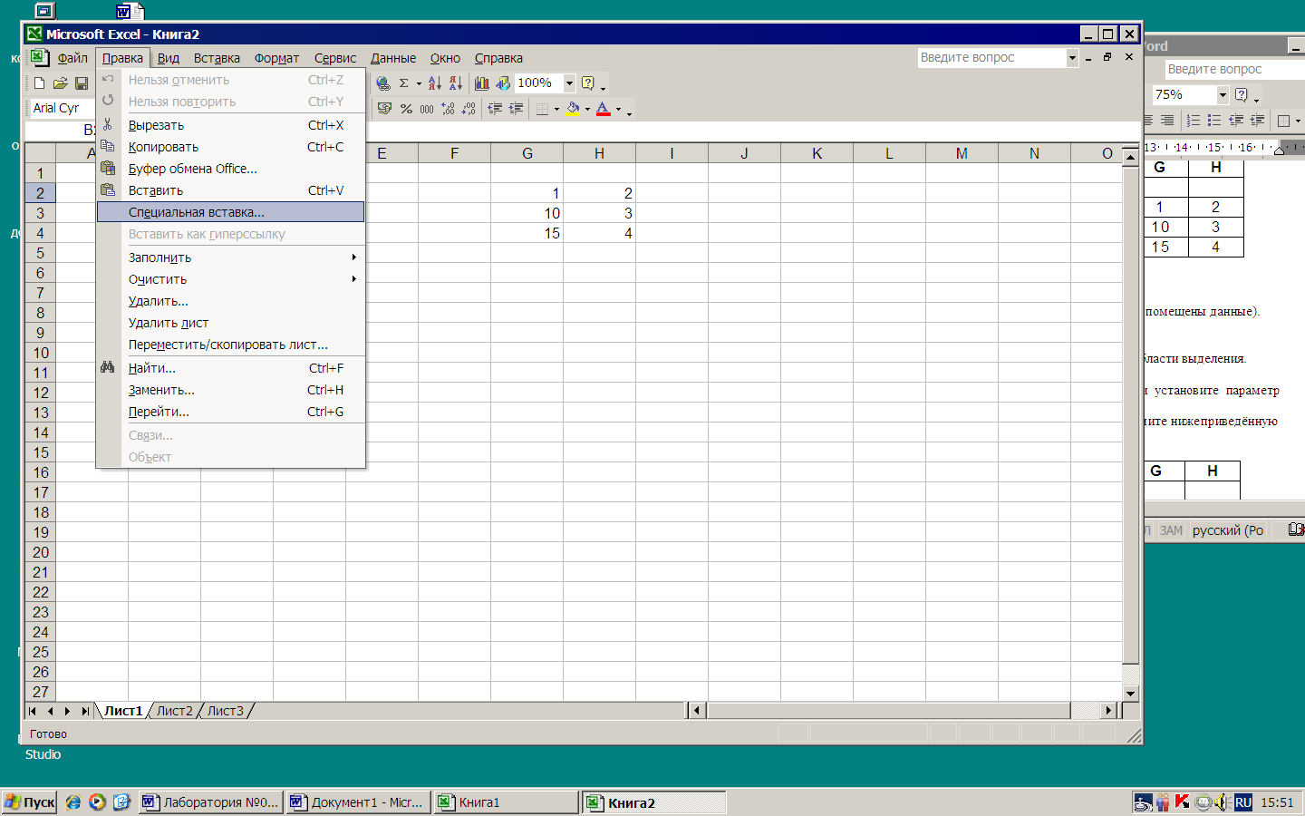Click the horizontal scrollbar right arrow
The image size is (1305, 816).
coord(1108,711)
